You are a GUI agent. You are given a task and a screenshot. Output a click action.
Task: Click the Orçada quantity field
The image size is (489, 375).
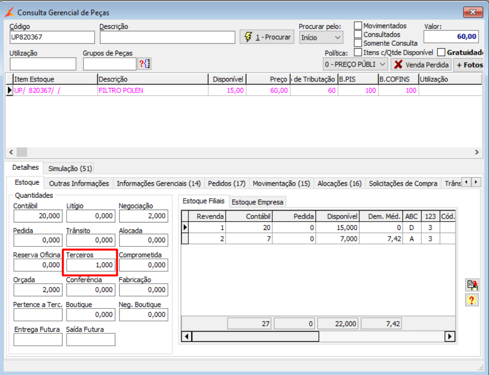tap(38, 290)
